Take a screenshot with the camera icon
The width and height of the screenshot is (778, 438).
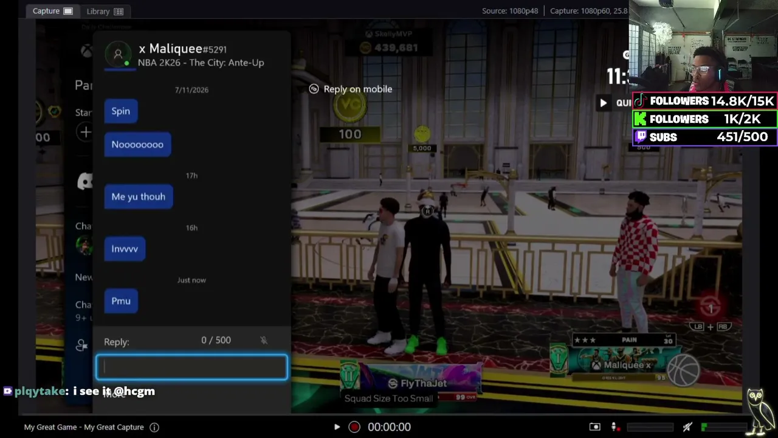(594, 427)
